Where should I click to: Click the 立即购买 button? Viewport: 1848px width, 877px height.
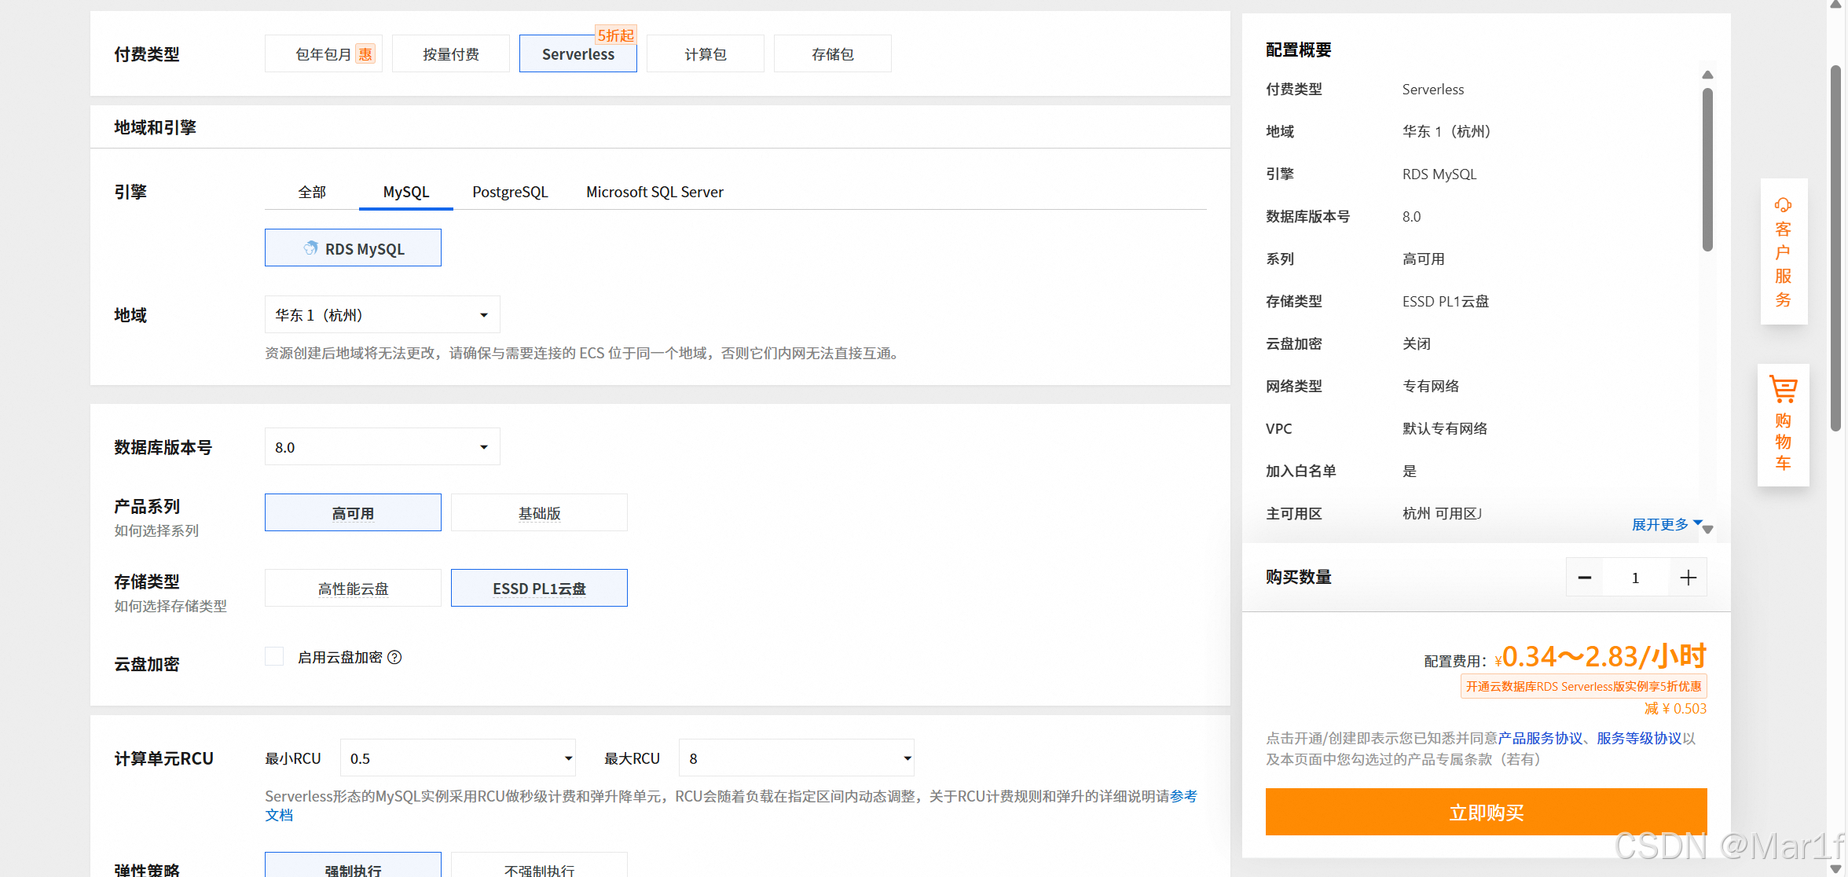[x=1486, y=812]
